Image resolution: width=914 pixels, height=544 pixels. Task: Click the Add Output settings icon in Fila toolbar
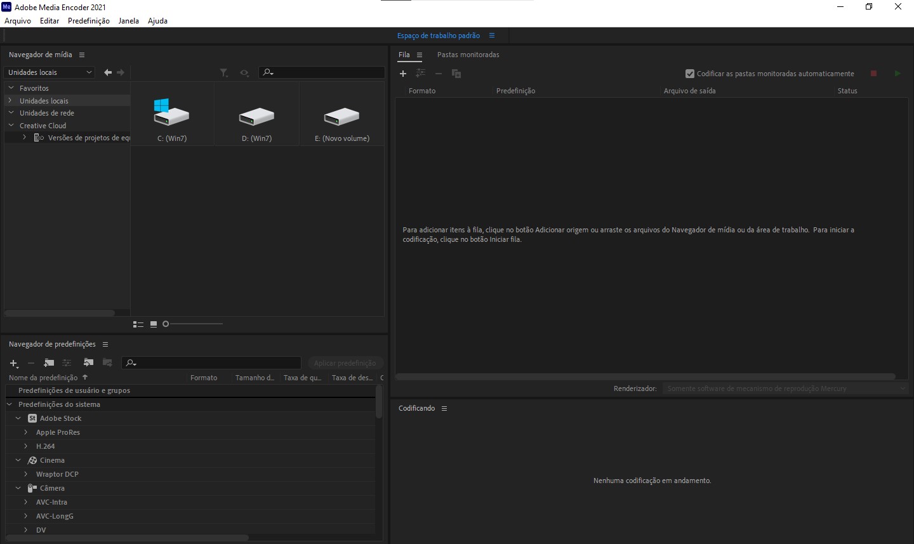click(x=420, y=74)
